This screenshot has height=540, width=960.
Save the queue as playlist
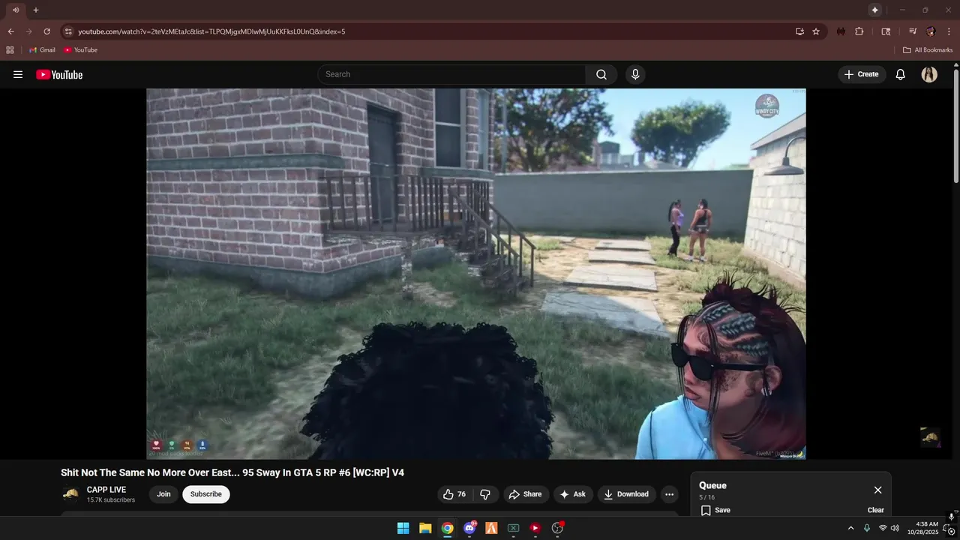coord(715,510)
